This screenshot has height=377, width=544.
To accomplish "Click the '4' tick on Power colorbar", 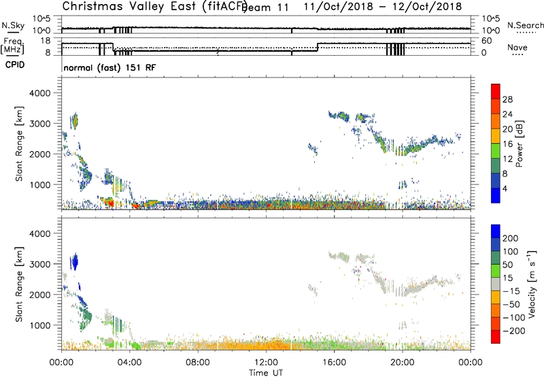I will point(505,188).
